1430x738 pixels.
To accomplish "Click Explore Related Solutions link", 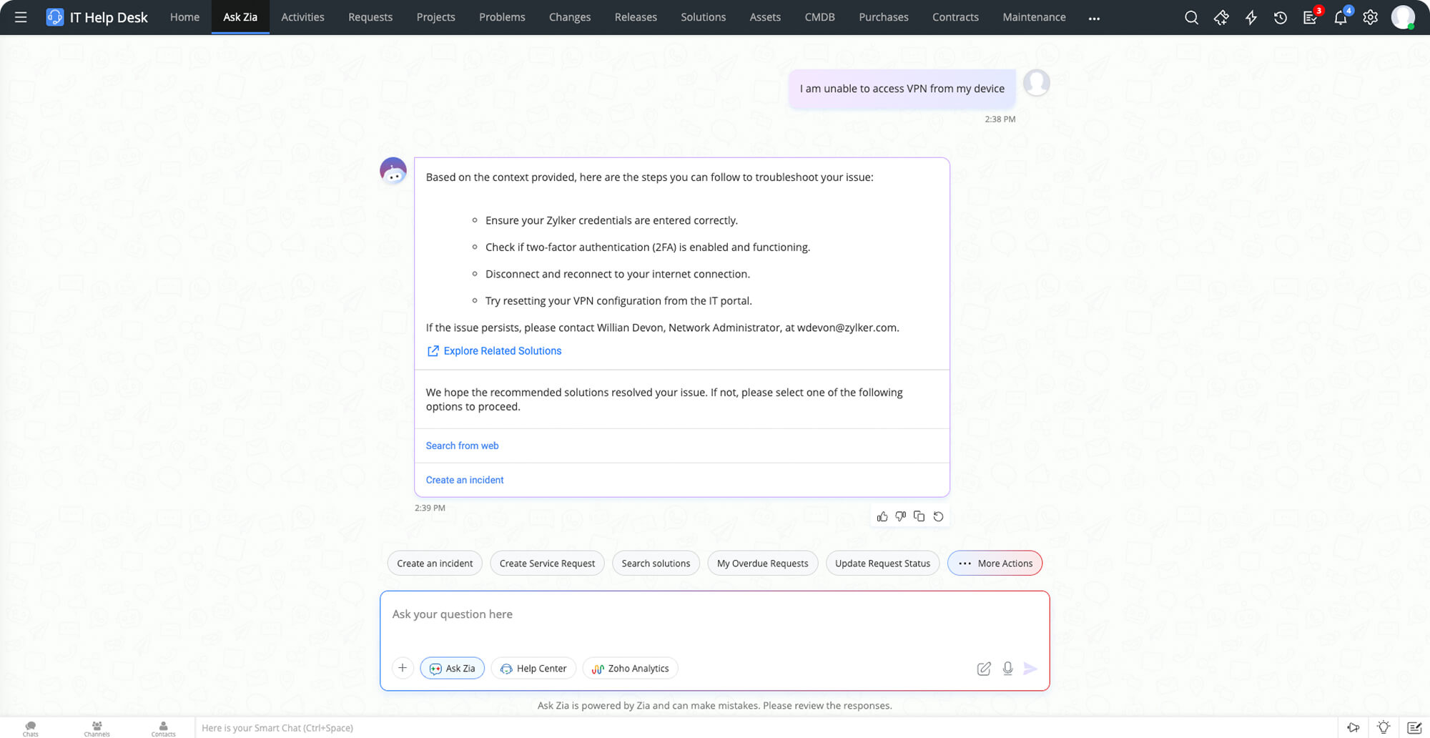I will coord(502,350).
